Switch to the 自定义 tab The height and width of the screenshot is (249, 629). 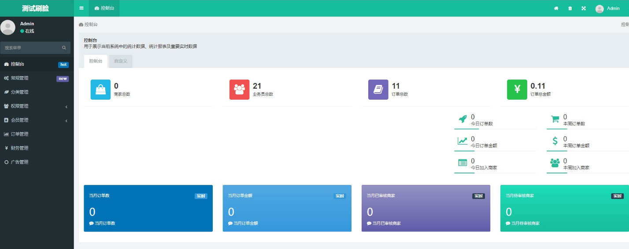point(121,61)
